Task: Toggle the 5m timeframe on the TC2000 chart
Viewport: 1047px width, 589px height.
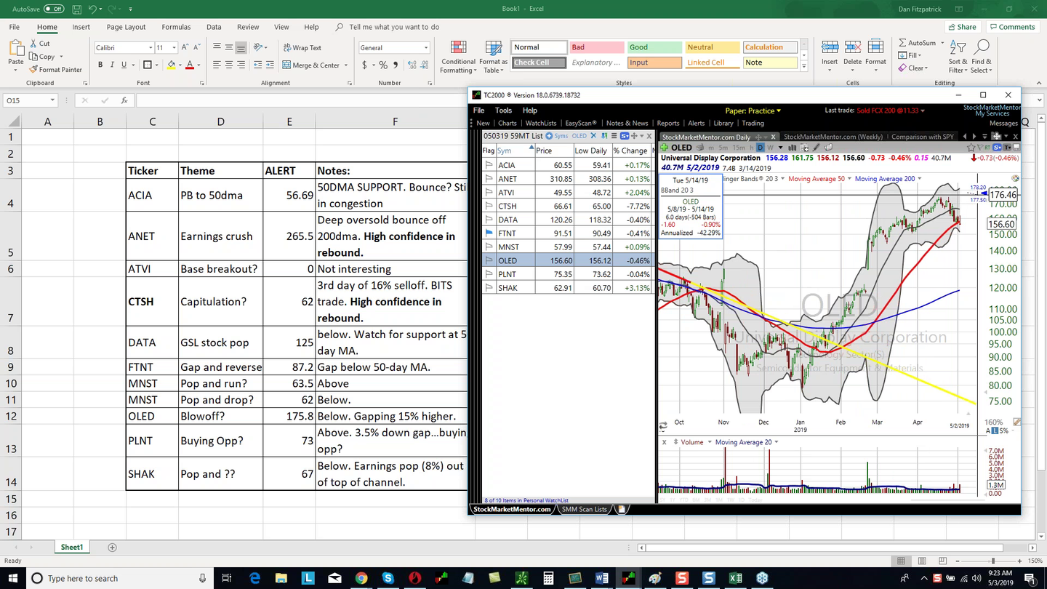Action: coord(723,148)
